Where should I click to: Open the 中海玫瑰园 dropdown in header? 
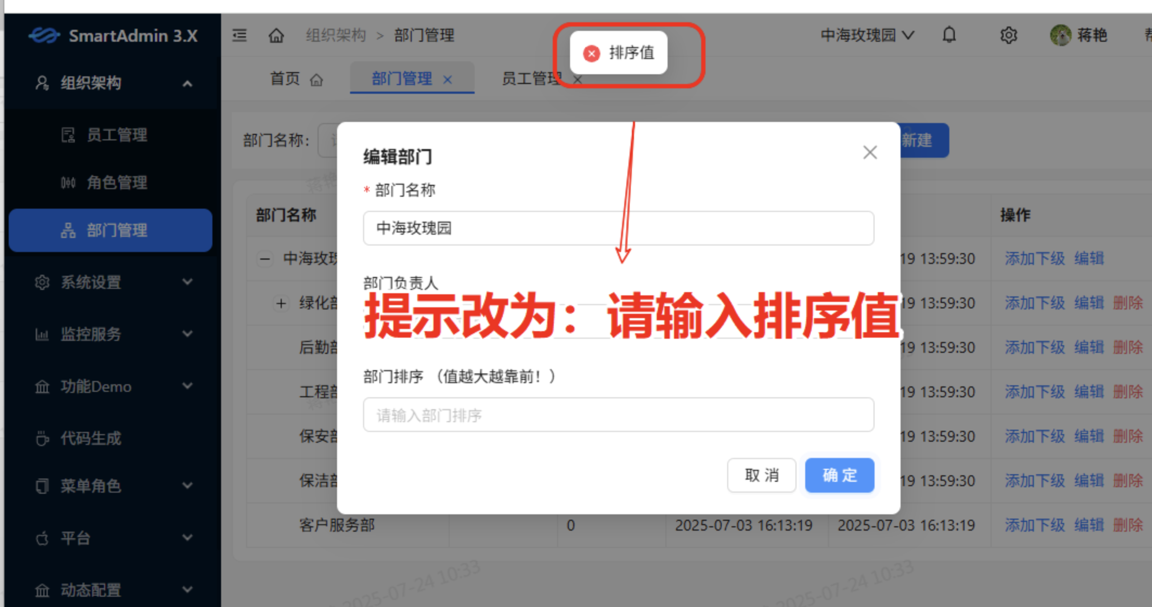coord(867,35)
